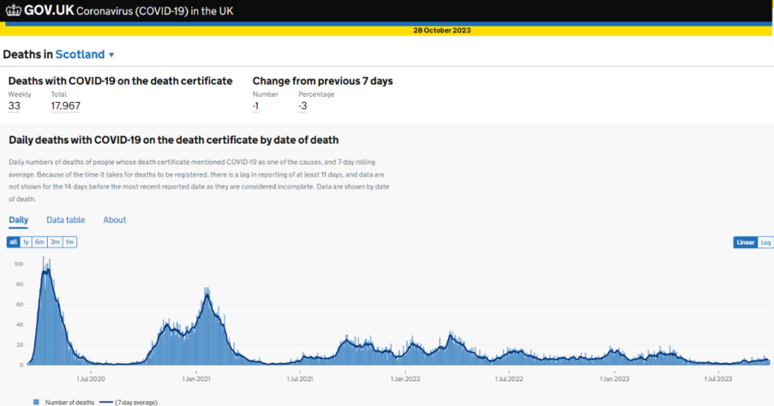The height and width of the screenshot is (406, 774).
Task: Toggle the 7-day average legend line
Action: pos(105,402)
